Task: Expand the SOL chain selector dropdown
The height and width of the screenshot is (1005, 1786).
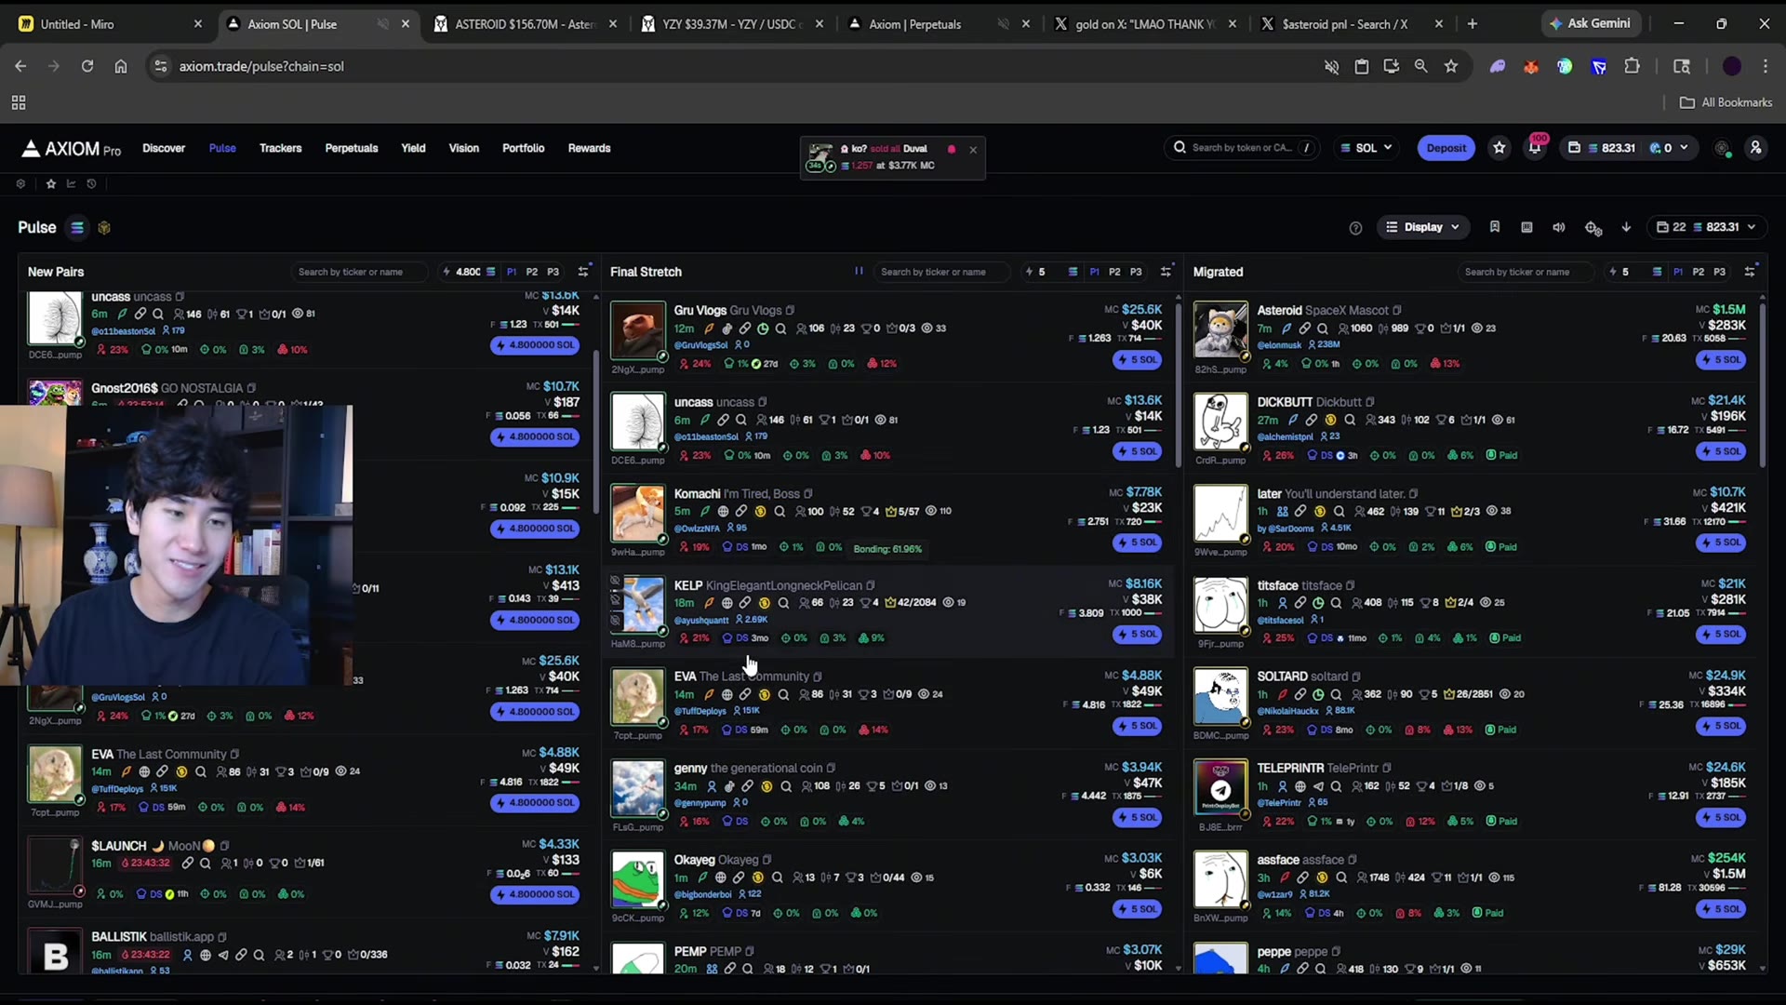Action: click(x=1366, y=148)
